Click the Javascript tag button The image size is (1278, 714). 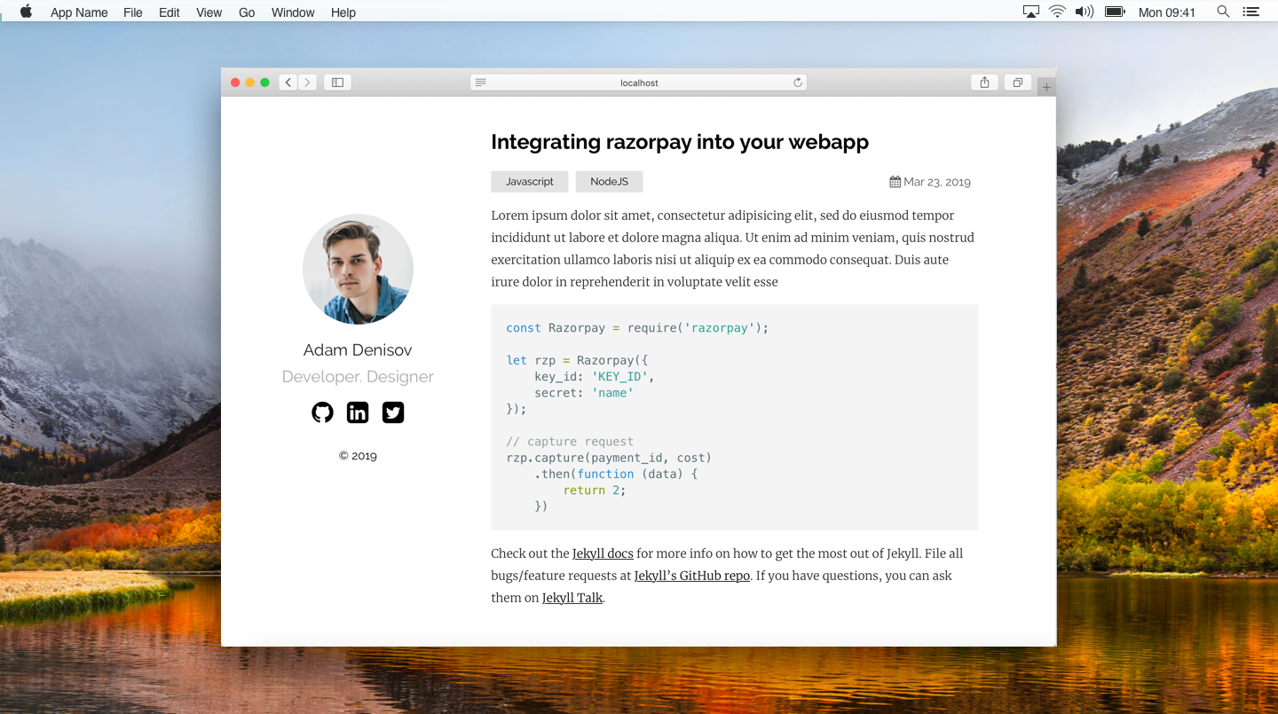tap(530, 182)
